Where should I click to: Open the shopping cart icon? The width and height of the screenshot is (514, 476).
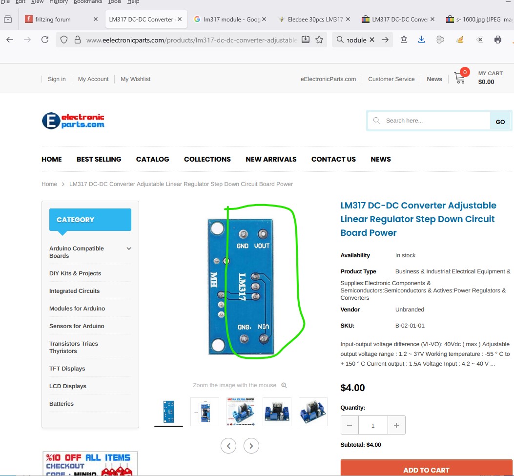pos(459,78)
